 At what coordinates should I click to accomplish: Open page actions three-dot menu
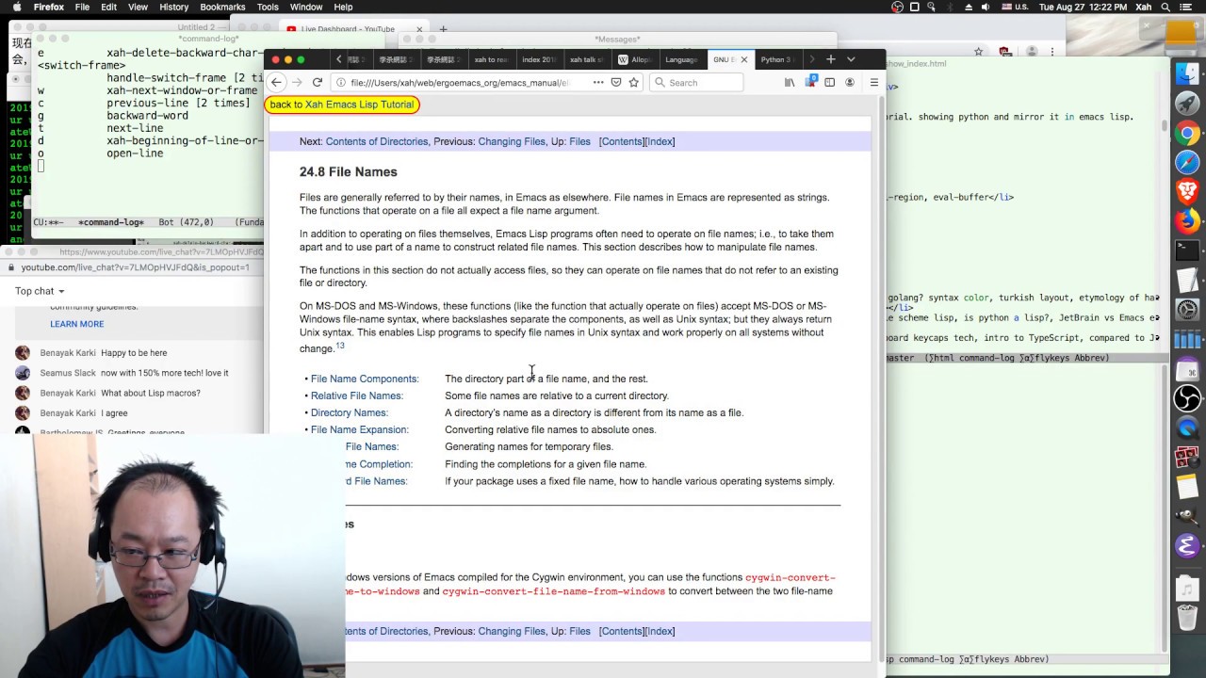click(597, 82)
